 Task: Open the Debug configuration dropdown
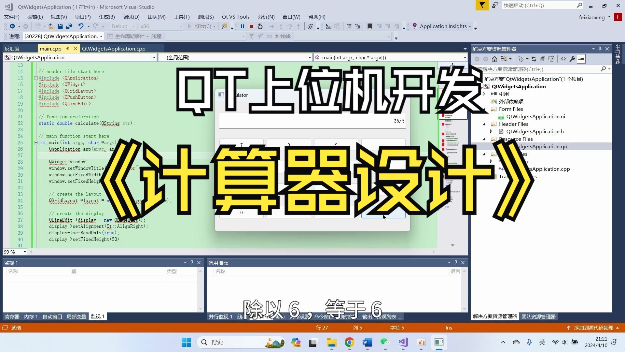coord(123,26)
